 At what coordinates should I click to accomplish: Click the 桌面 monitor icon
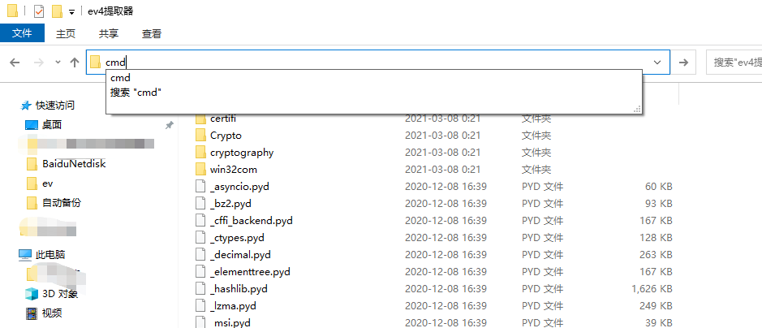coord(31,125)
